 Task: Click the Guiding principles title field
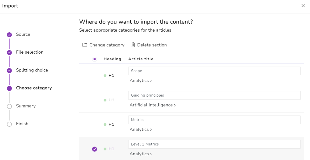214,95
